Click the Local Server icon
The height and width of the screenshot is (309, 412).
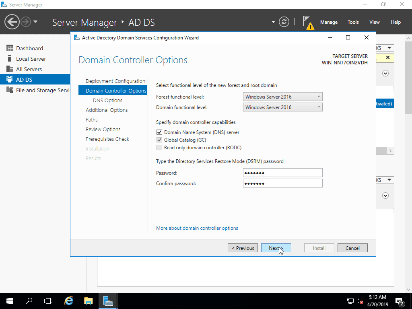(10, 59)
